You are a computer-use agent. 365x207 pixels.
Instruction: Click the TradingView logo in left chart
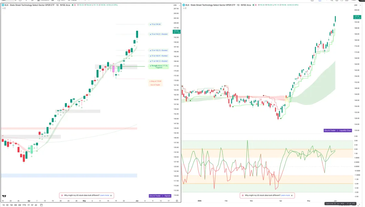click(x=4, y=196)
